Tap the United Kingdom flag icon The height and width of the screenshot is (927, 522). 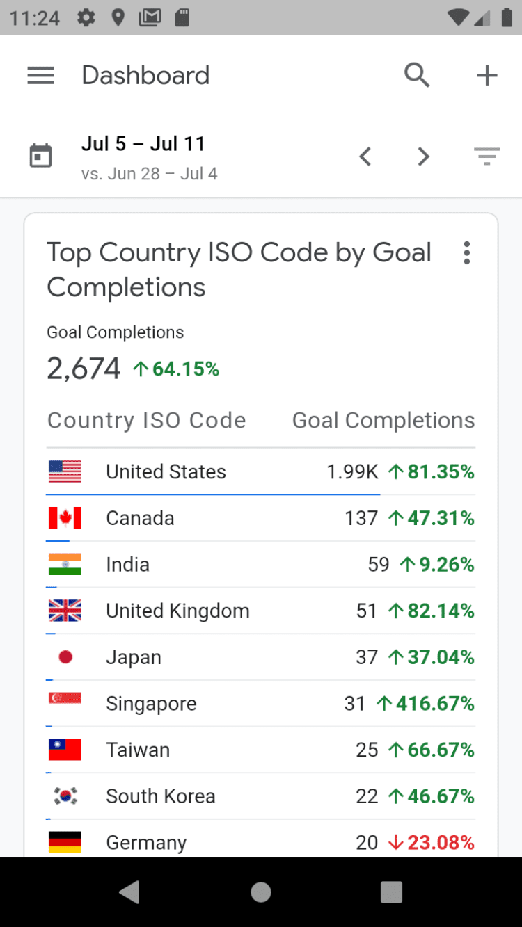click(x=65, y=611)
